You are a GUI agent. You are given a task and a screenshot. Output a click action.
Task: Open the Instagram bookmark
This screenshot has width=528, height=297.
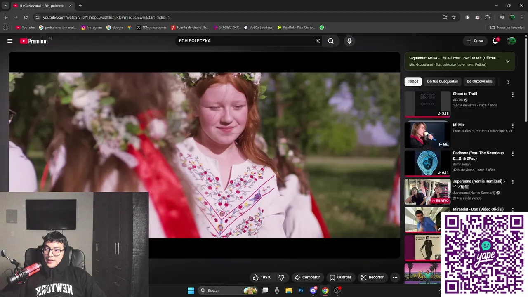[x=92, y=28]
